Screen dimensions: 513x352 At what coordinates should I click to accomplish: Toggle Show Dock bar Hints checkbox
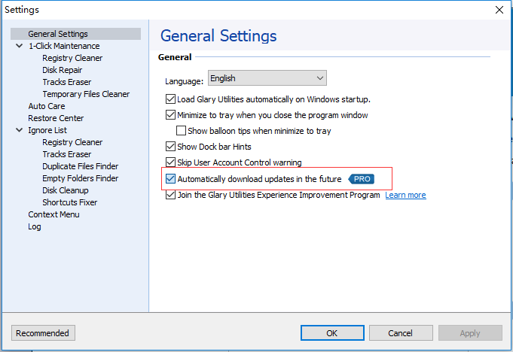(170, 147)
